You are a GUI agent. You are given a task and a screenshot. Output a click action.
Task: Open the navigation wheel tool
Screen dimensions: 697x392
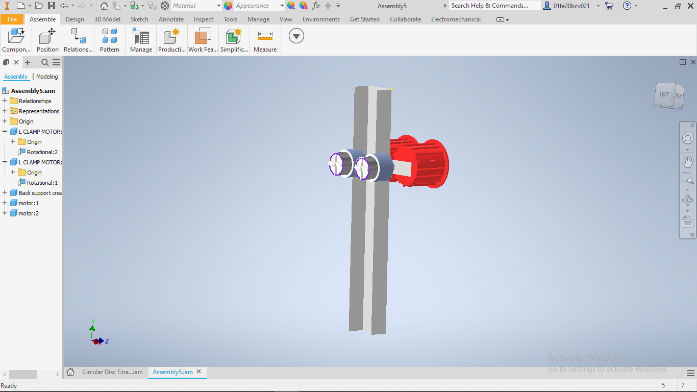[688, 139]
